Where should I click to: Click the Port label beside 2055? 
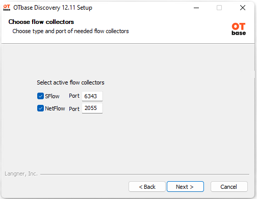coord(74,109)
